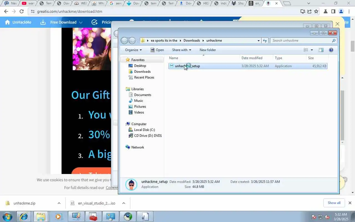This screenshot has height=222, width=355.
Task: Open recent pages dropdown near nav buttons
Action: [x=137, y=41]
